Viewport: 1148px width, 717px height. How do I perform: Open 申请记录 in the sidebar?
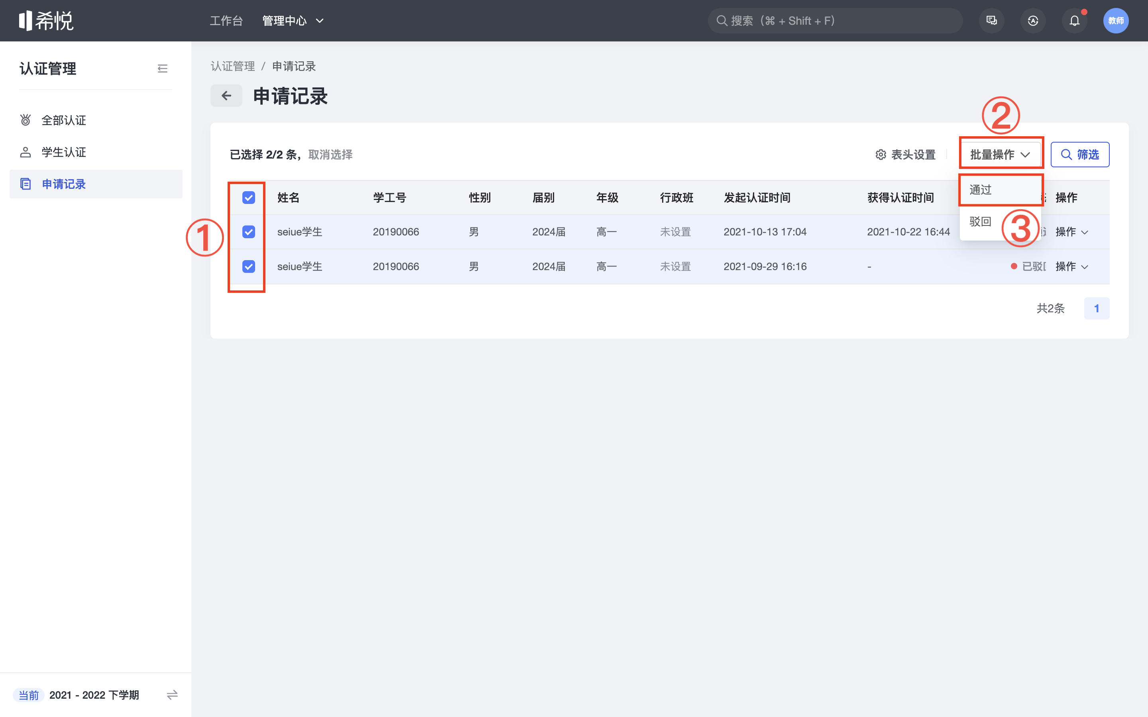coord(96,184)
